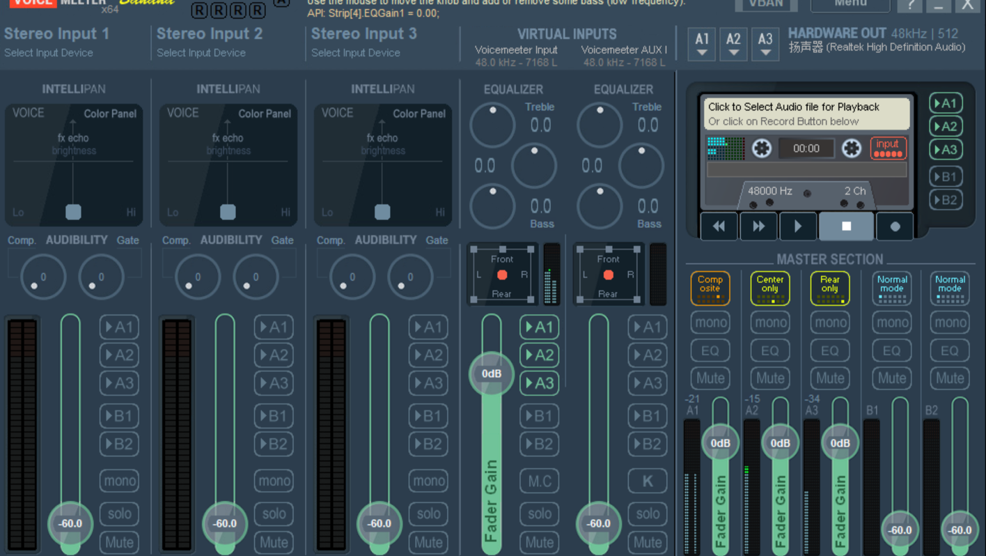The image size is (986, 556).
Task: Mute the A1 master bus
Action: click(710, 378)
